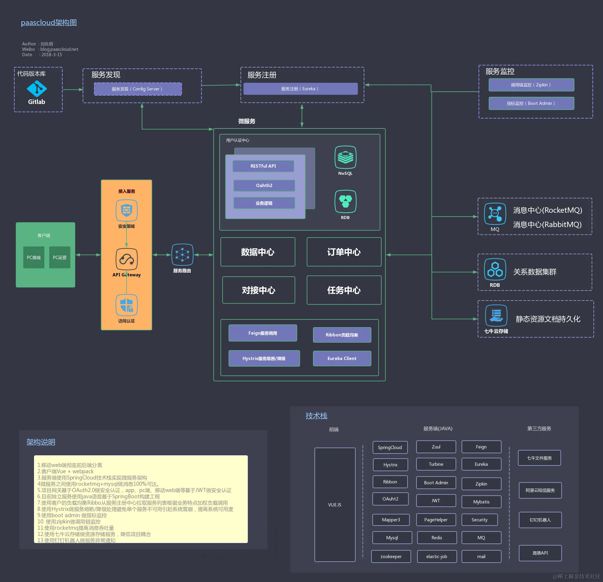Select the 调用链监控 (Zipkin) box
603x582 pixels.
[x=531, y=85]
